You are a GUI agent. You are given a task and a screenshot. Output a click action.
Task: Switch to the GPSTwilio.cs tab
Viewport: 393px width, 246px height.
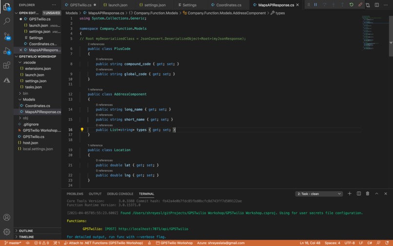coord(80,5)
